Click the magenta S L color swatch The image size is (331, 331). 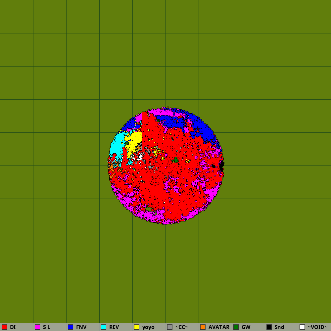[x=37, y=327]
